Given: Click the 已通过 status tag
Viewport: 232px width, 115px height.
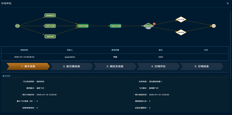Looking at the screenshot, I should 148,28.
